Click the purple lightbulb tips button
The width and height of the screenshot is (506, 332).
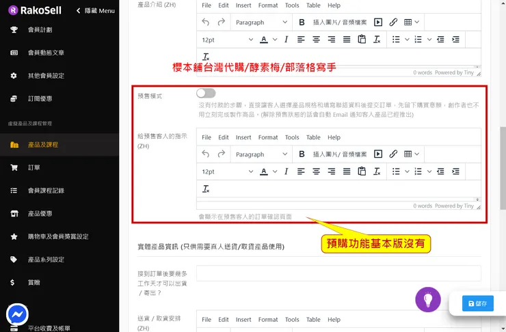tap(428, 299)
